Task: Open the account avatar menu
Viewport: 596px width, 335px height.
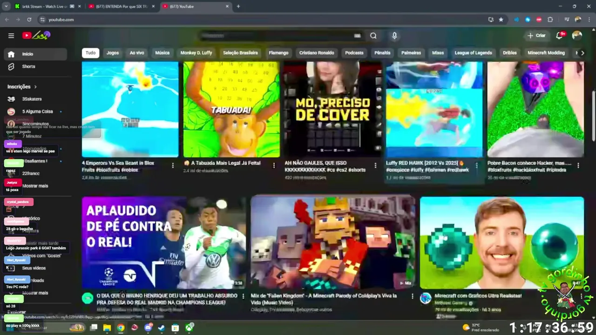Action: [x=577, y=35]
